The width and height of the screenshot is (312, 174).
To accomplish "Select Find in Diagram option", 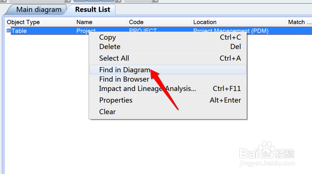I will pyautogui.click(x=125, y=70).
